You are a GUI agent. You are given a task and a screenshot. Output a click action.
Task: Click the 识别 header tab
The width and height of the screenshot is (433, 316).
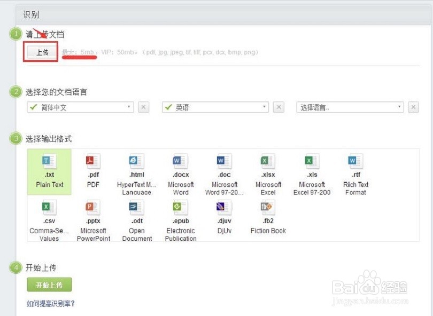31,14
